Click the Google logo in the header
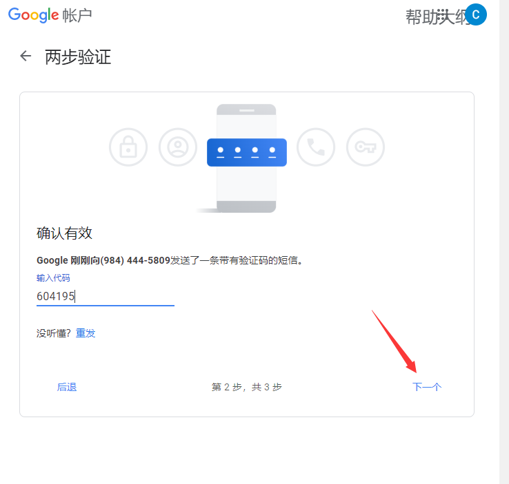This screenshot has width=509, height=484. 33,15
